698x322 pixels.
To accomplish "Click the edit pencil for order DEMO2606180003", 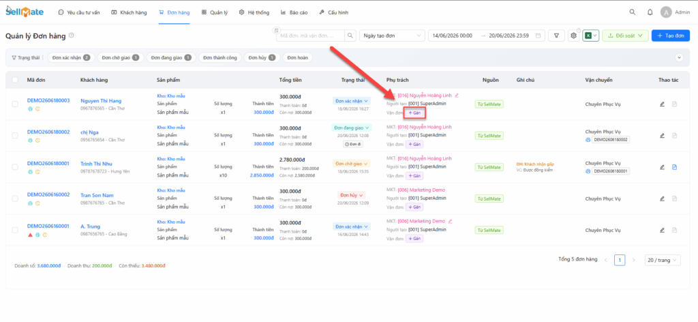I will tap(662, 104).
